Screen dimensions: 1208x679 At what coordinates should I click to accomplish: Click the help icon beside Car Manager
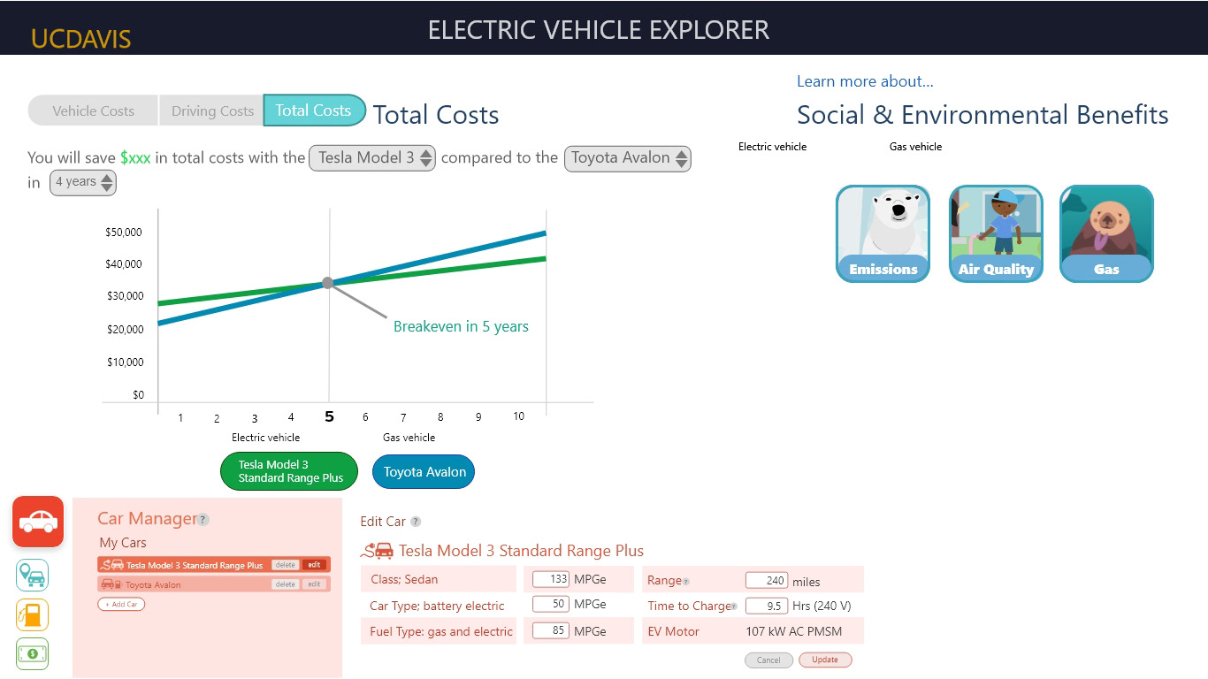click(203, 520)
